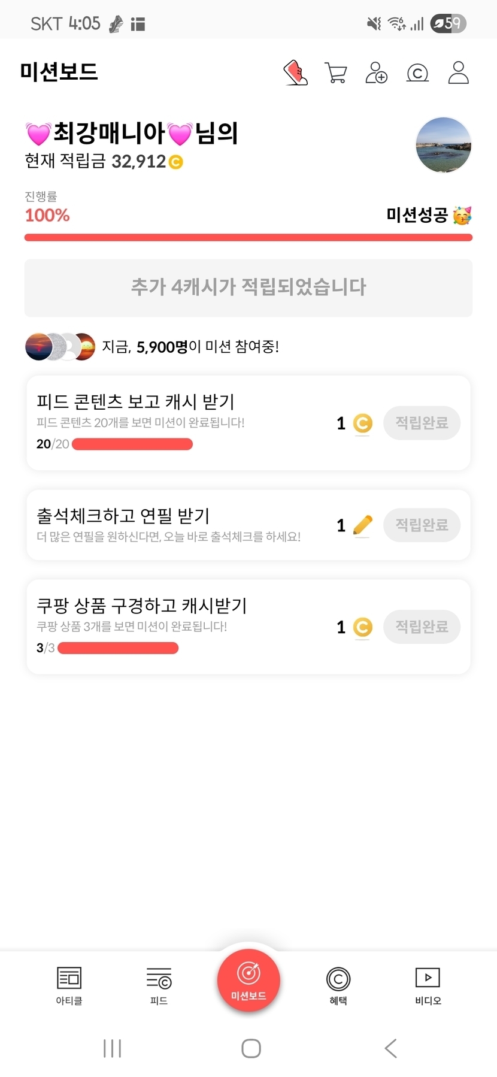Tap the 100% mission progress bar
The width and height of the screenshot is (497, 1077).
point(249,238)
